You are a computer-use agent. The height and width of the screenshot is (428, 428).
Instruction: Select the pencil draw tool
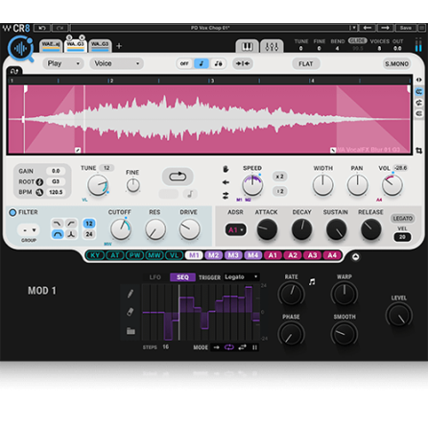(131, 294)
